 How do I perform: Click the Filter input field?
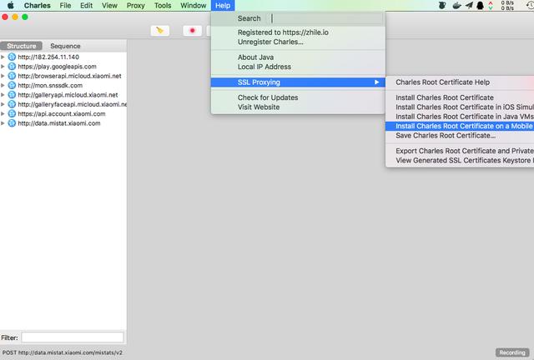point(73,337)
